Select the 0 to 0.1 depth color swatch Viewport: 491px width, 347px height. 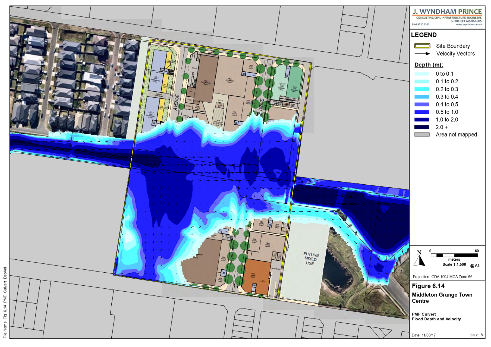[x=422, y=74]
